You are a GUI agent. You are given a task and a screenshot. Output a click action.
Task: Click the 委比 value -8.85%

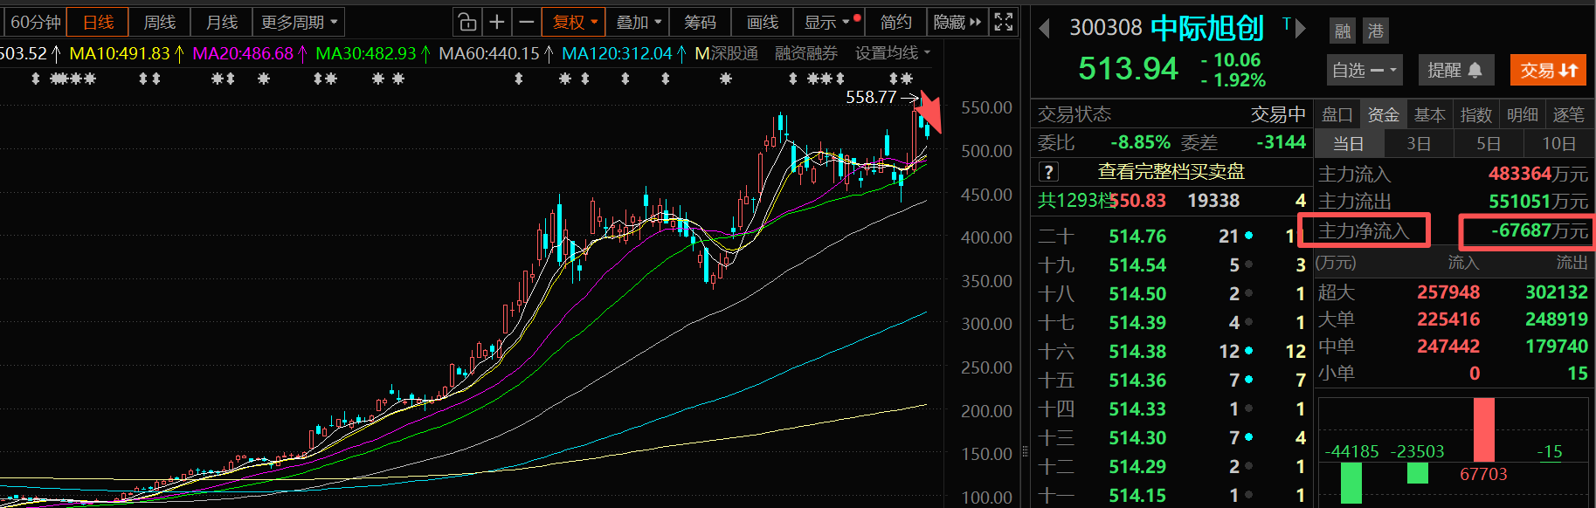[1140, 142]
